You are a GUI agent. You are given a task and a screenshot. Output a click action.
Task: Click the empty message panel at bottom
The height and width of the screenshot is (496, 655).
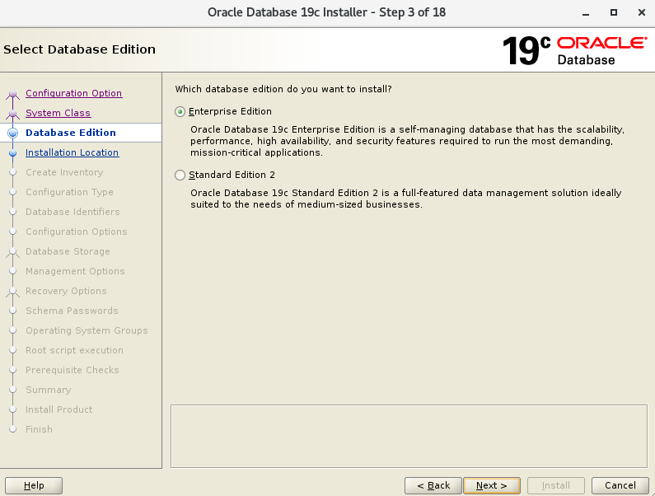(409, 436)
